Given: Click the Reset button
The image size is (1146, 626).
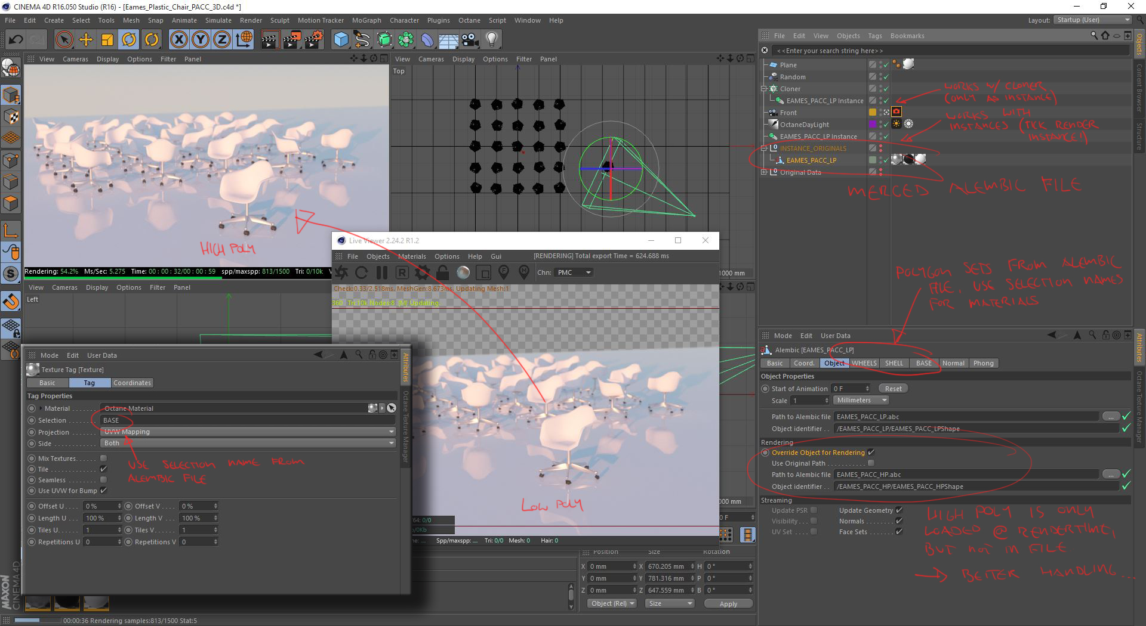Looking at the screenshot, I should click(893, 389).
